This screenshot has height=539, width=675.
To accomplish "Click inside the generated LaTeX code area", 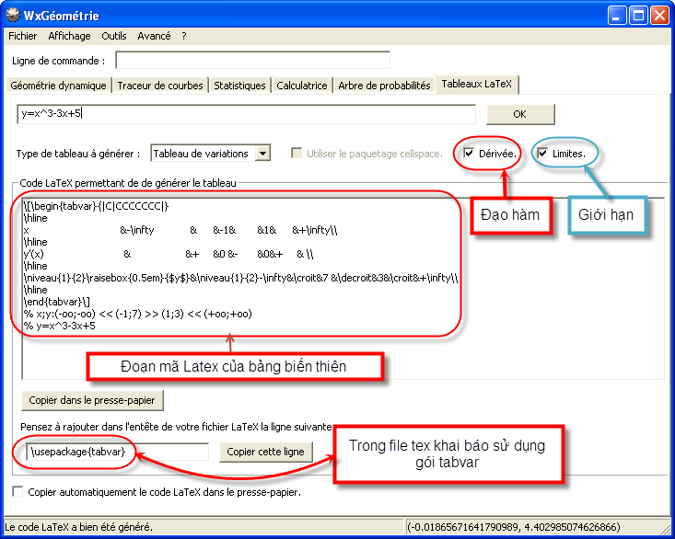I will [343, 288].
